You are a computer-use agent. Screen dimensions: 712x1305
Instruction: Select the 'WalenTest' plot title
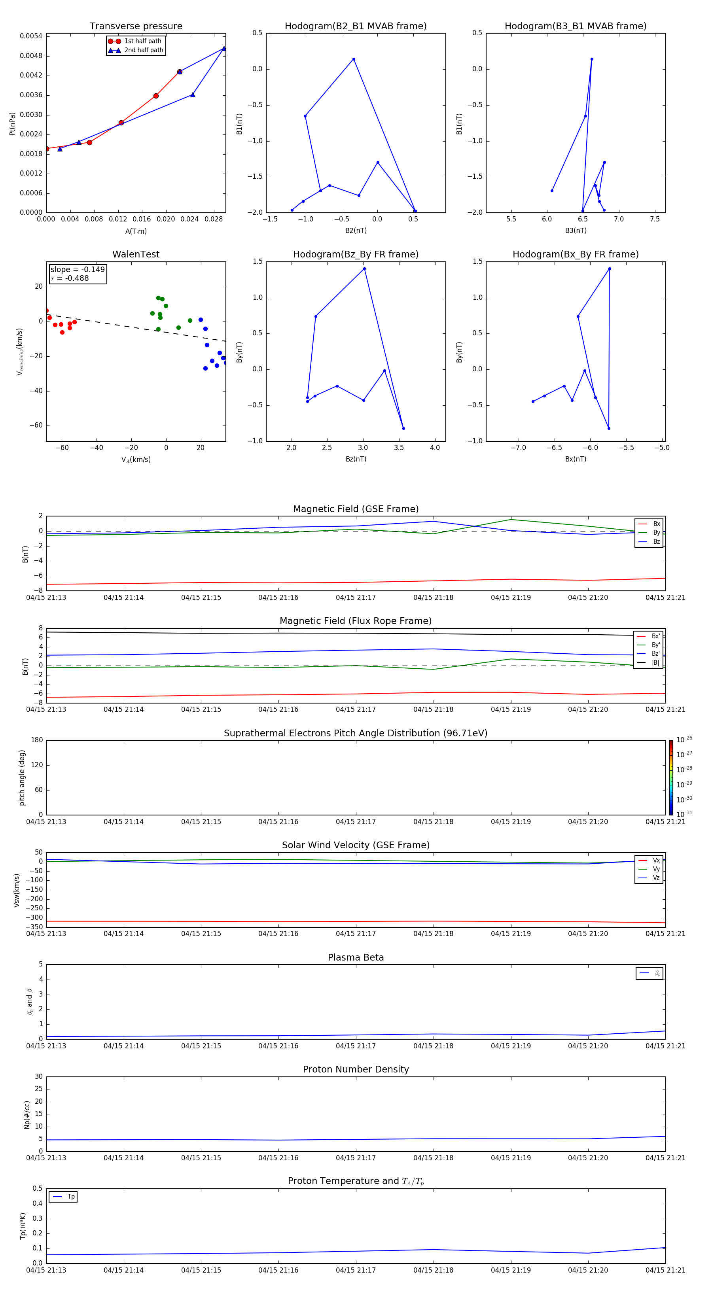point(136,254)
